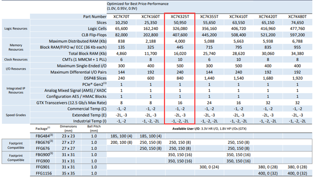Select Block RAM/FIFO w/ ECC label

click(73, 47)
